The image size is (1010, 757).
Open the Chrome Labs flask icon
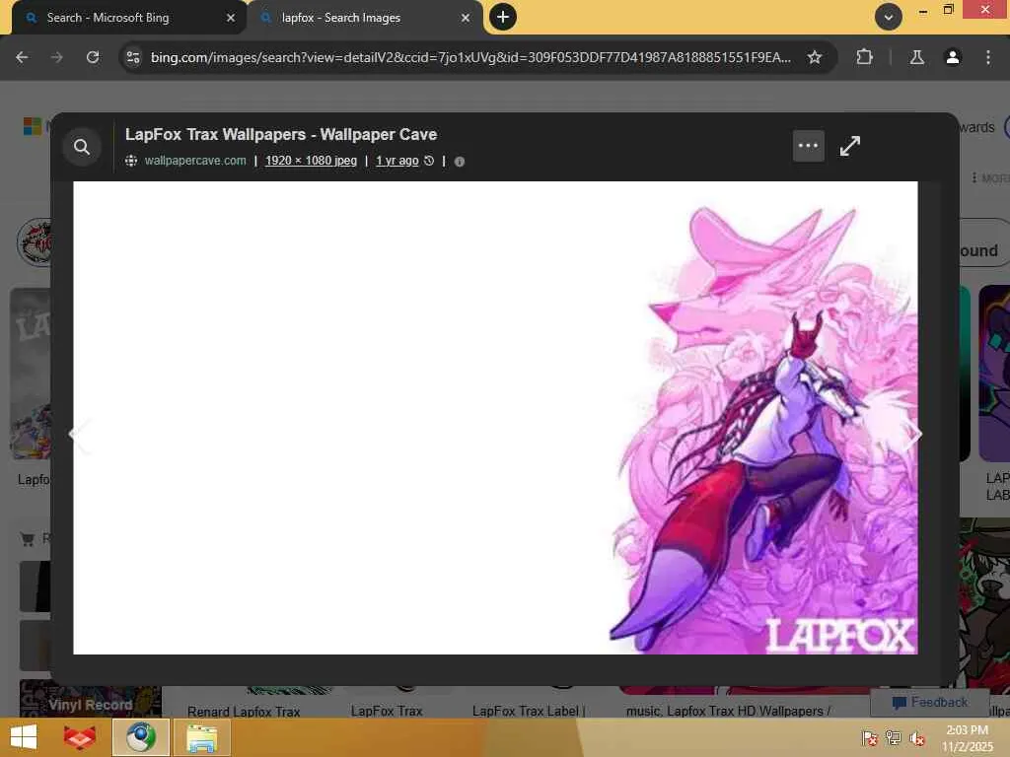click(916, 57)
